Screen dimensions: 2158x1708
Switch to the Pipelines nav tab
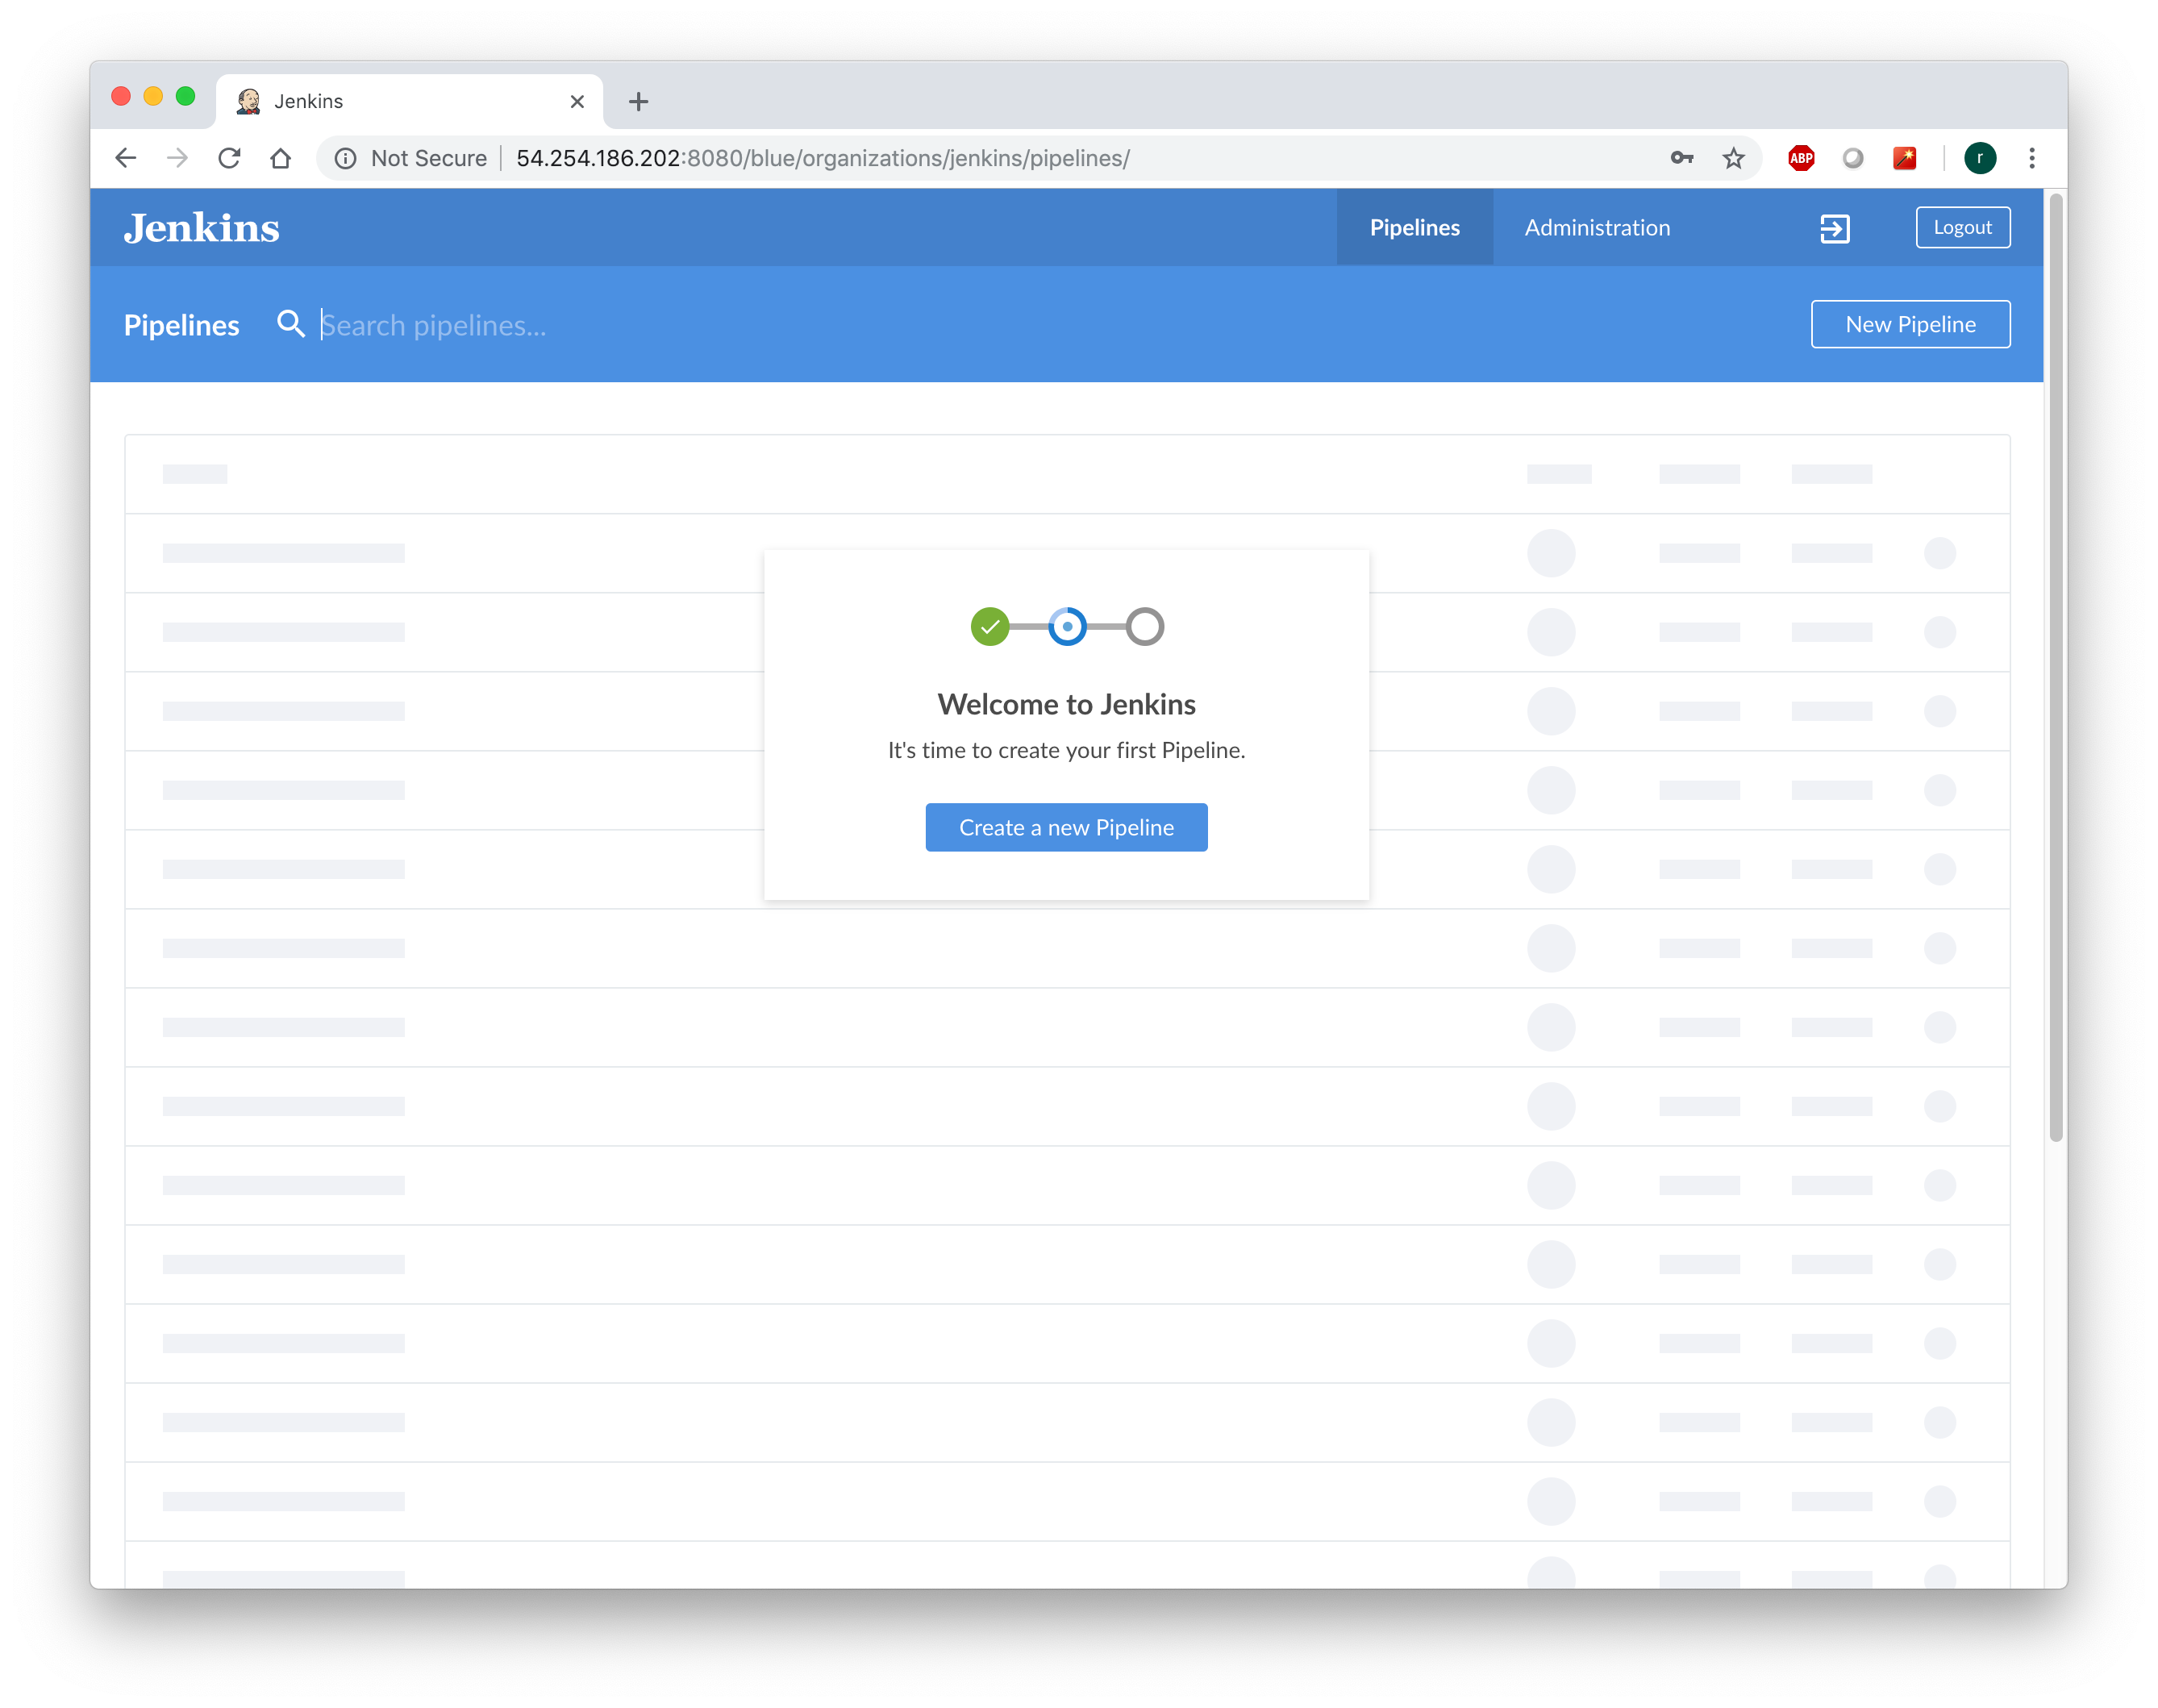pyautogui.click(x=1414, y=227)
